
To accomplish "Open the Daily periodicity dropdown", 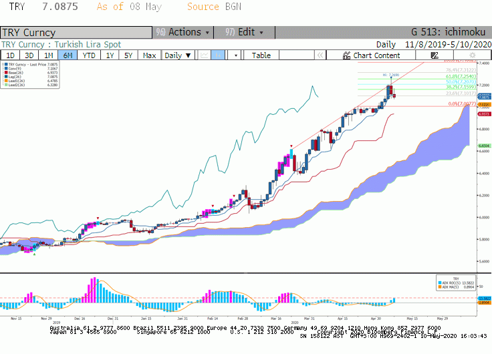I will click(x=178, y=55).
